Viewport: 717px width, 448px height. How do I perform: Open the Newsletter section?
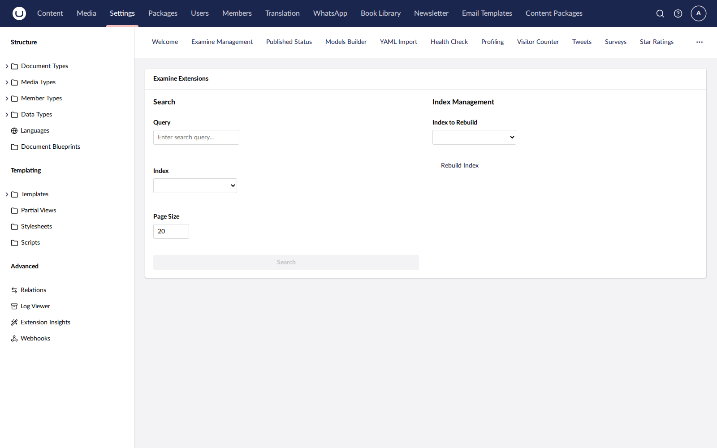[431, 13]
